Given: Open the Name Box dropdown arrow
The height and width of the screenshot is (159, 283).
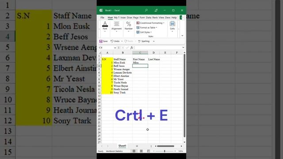Looking at the screenshot, I should point(115,48).
